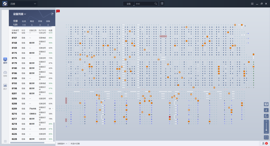The width and height of the screenshot is (270, 146).
Task: Open the 设备 search type selector
Action: coord(129,4)
